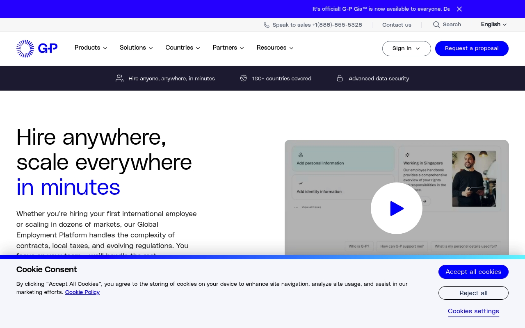This screenshot has width=525, height=328.
Task: Play the hero video
Action: coord(397,208)
